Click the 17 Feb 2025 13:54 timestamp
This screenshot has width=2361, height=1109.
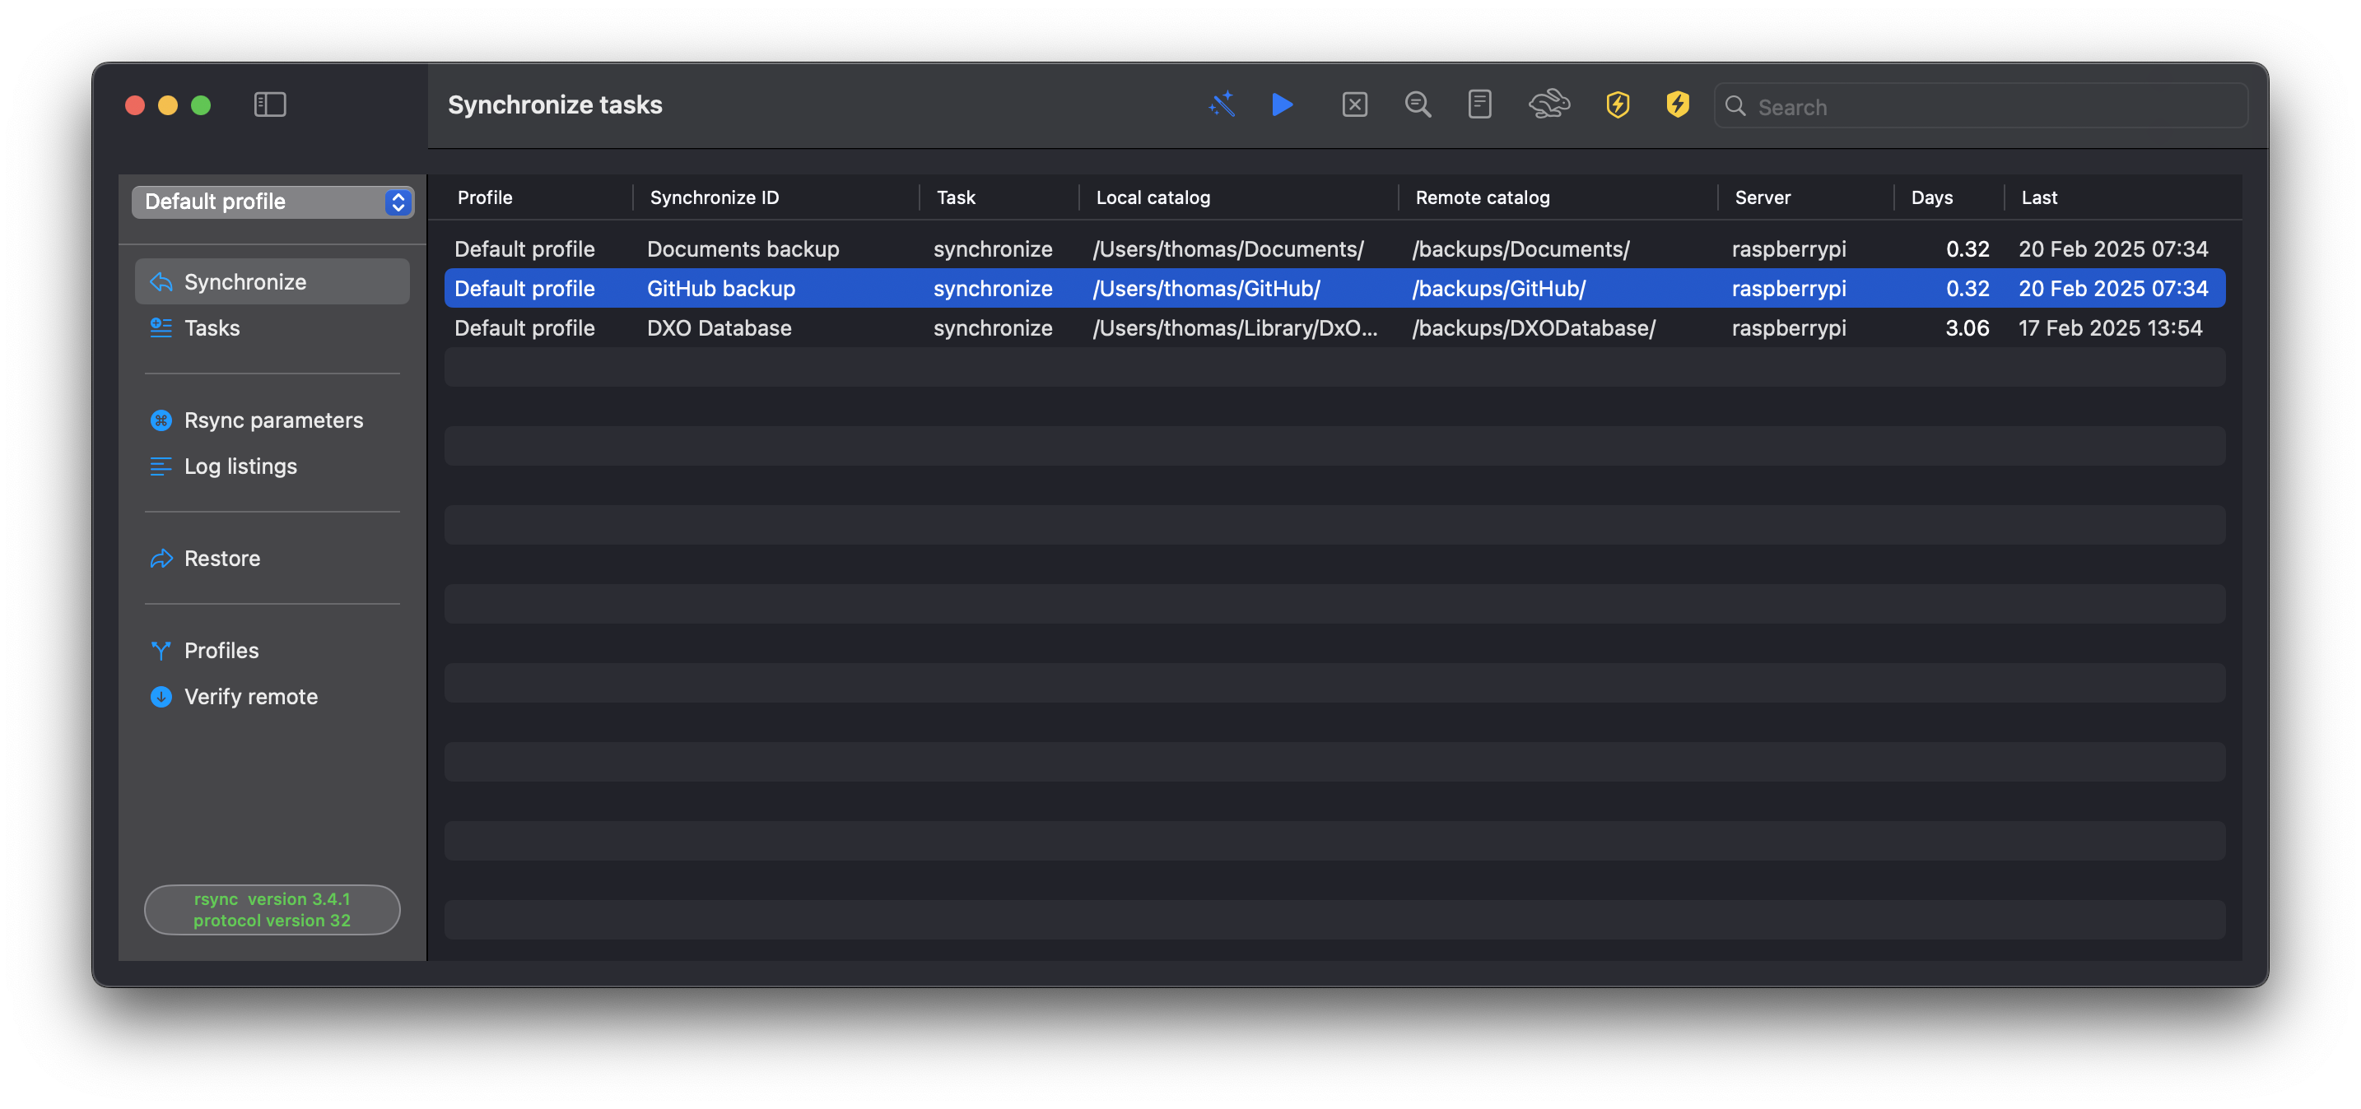(2110, 328)
